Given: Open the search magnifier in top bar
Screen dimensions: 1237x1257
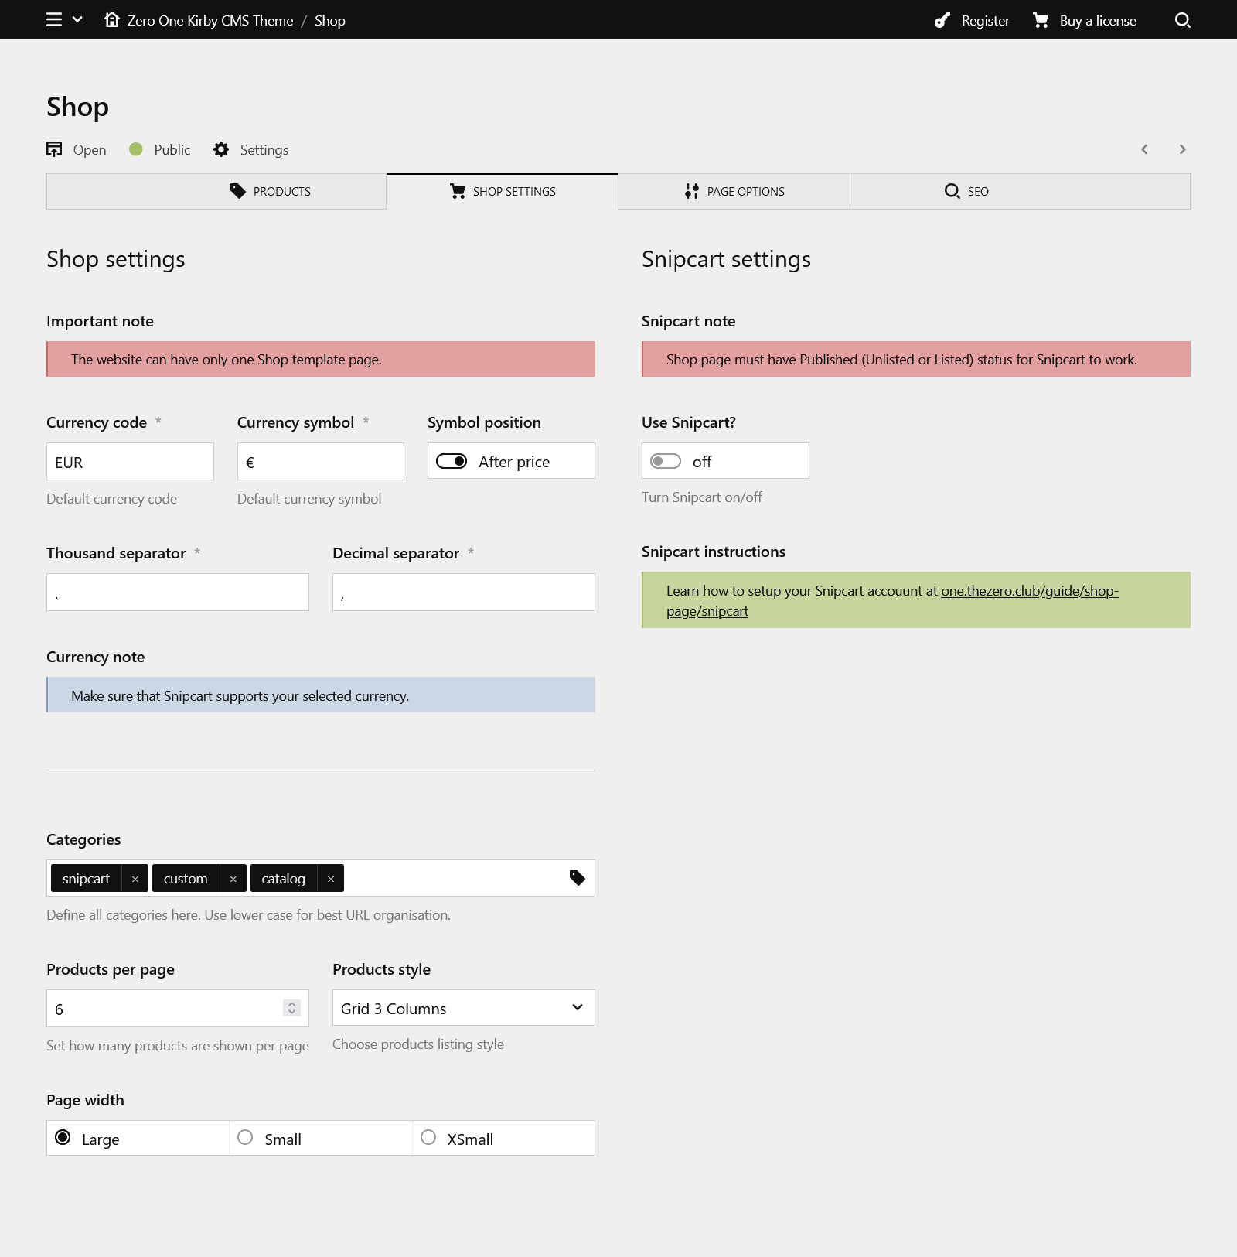Looking at the screenshot, I should point(1183,20).
